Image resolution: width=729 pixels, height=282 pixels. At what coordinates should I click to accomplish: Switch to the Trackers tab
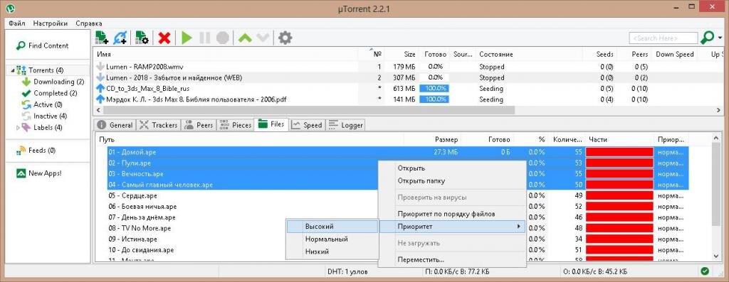pos(159,125)
